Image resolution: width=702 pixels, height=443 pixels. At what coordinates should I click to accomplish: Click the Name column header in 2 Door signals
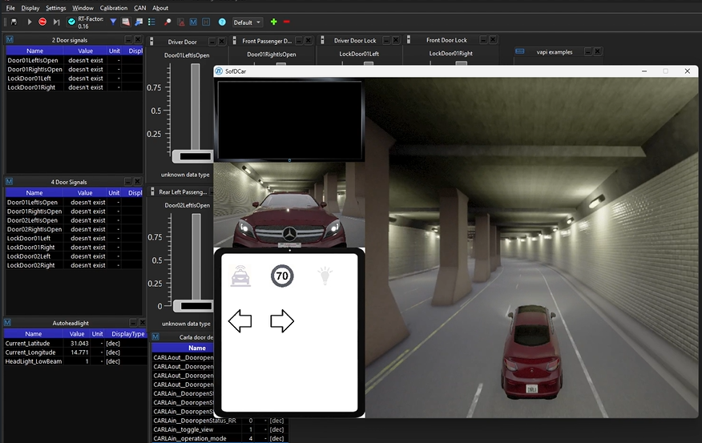pos(34,50)
